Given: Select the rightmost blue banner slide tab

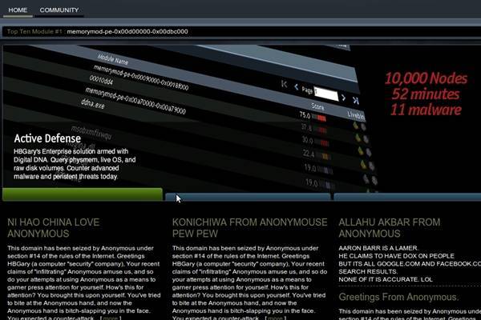Looking at the screenshot, I should [x=407, y=197].
